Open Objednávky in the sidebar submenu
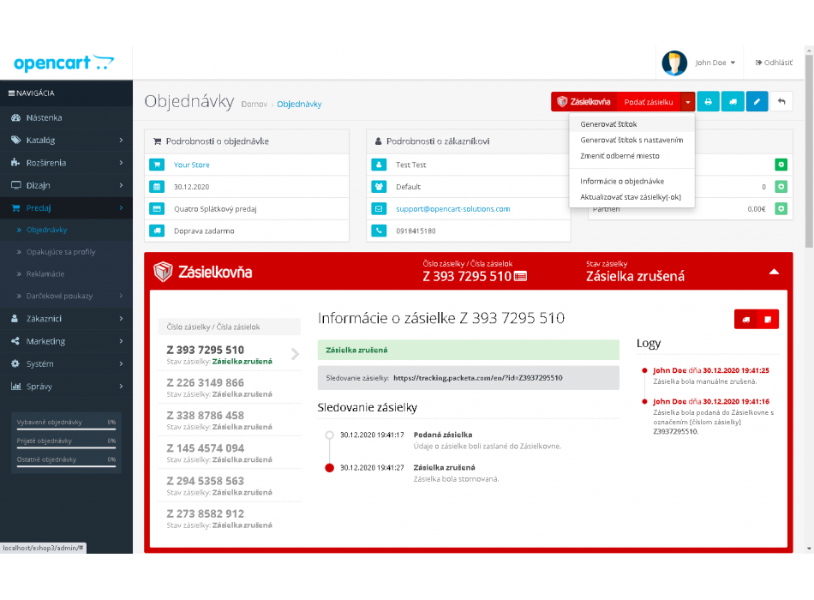 point(47,230)
